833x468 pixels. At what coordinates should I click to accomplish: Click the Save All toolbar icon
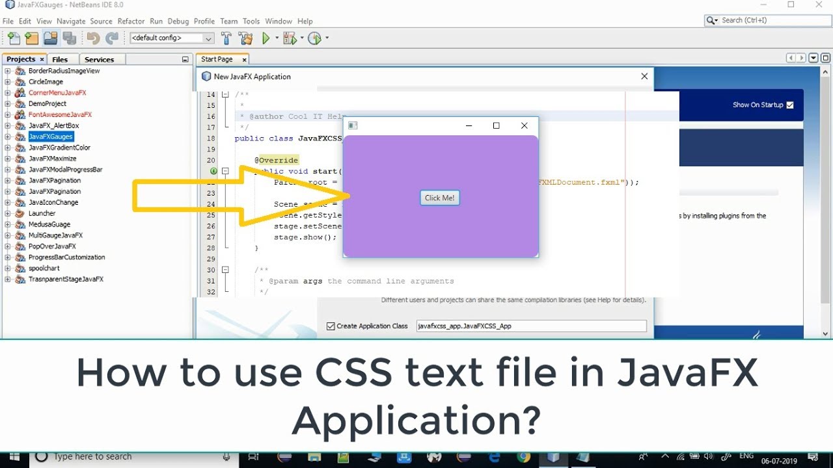(69, 38)
